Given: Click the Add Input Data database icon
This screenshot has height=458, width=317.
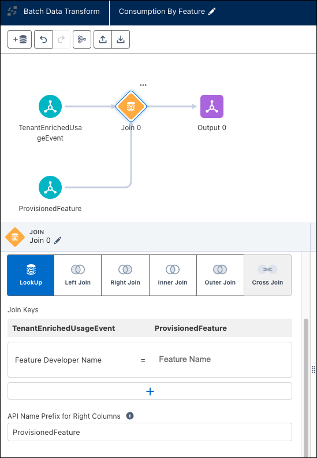Looking at the screenshot, I should [x=20, y=39].
